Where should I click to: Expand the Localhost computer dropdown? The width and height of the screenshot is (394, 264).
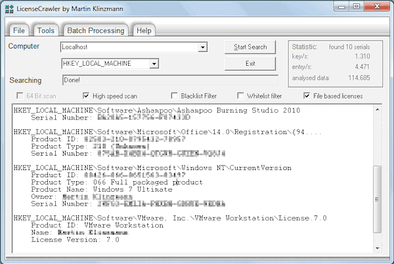[202, 47]
